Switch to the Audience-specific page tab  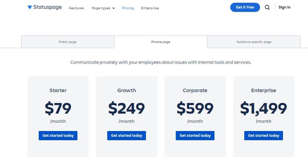pyautogui.click(x=254, y=42)
